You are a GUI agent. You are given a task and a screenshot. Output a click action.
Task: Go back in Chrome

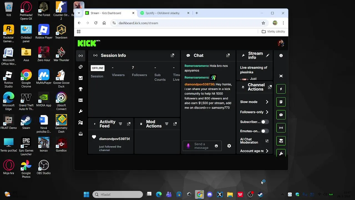click(79, 23)
